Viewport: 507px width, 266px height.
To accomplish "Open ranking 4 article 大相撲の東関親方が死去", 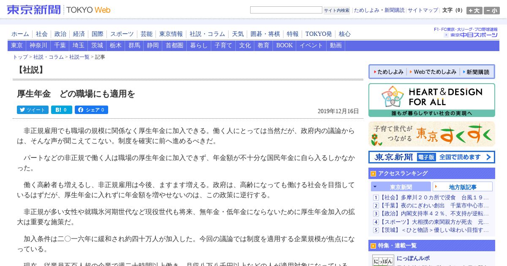I will [434, 222].
